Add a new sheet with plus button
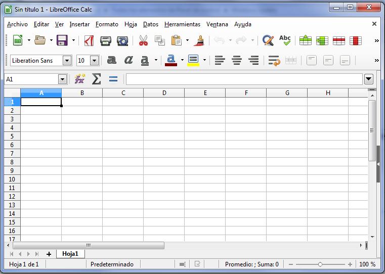This screenshot has height=274, width=385. click(x=49, y=254)
